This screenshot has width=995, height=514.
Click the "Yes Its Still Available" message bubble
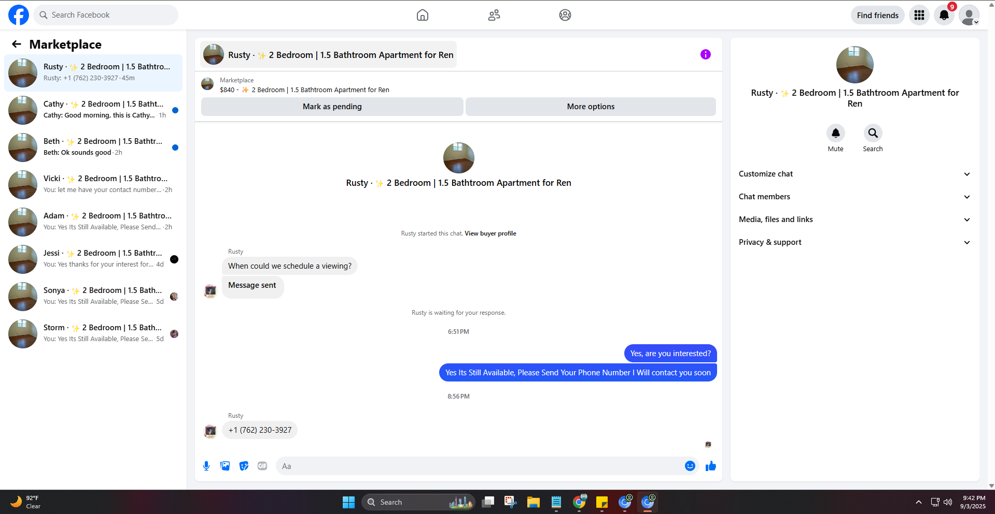click(578, 373)
